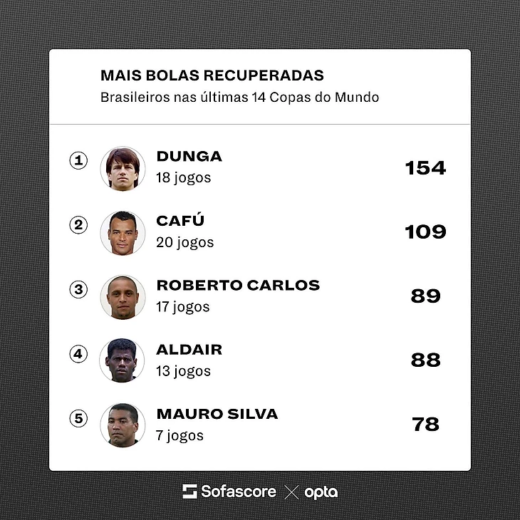Click the avatar photo next to Cafú
The height and width of the screenshot is (520, 520).
(122, 233)
